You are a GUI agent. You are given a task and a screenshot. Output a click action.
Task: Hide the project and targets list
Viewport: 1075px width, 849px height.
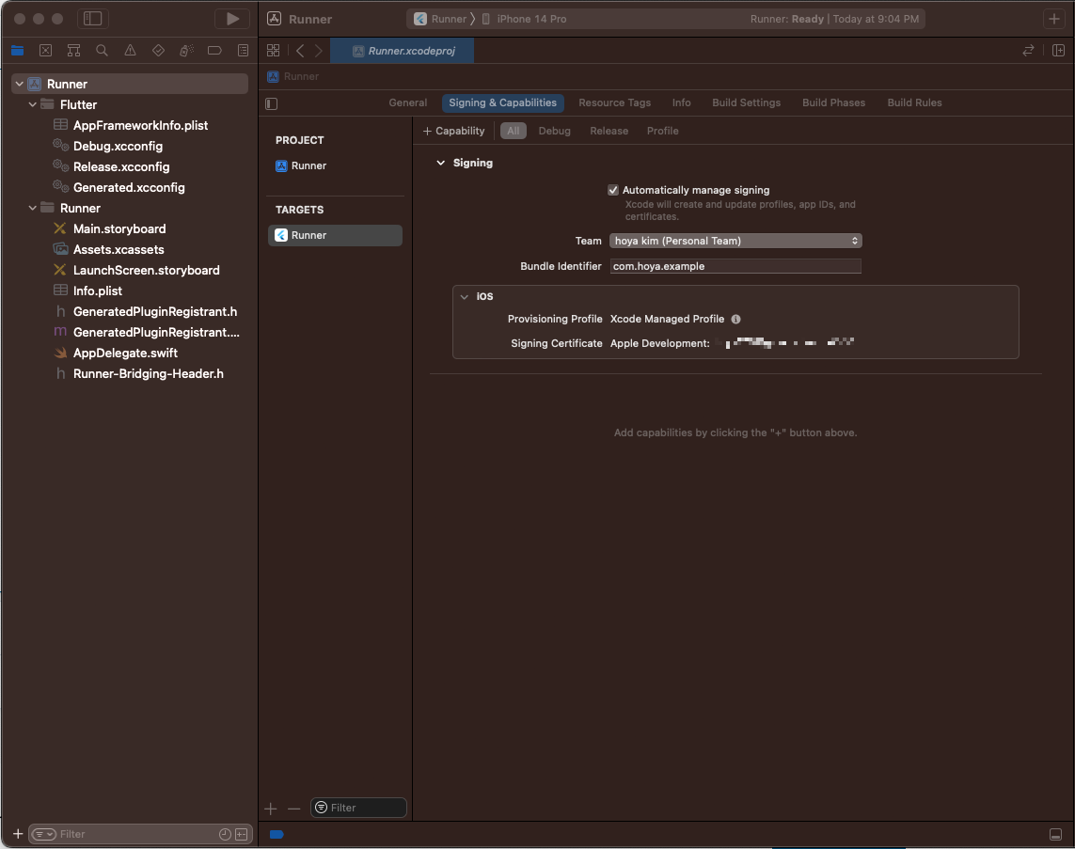coord(272,103)
